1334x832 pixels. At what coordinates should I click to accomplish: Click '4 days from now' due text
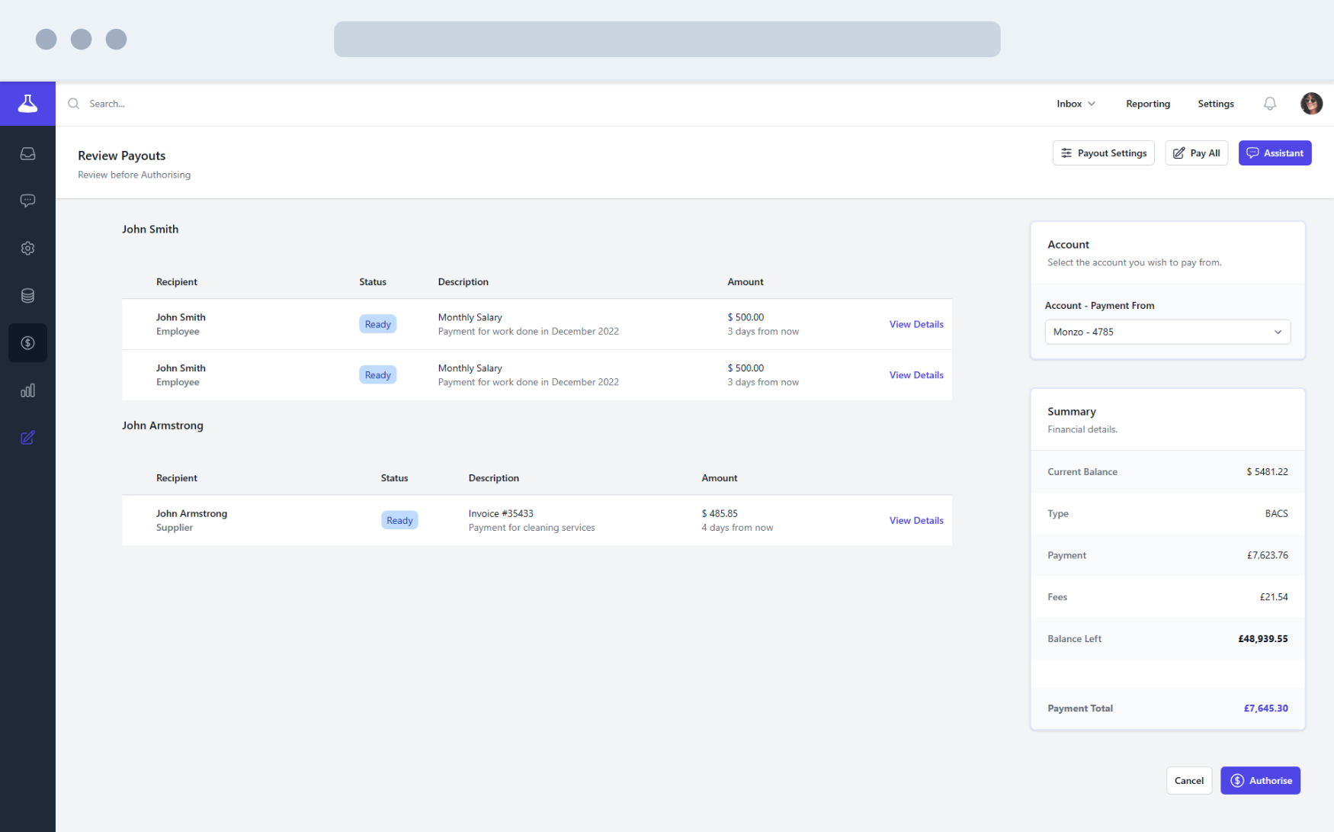[x=737, y=528]
